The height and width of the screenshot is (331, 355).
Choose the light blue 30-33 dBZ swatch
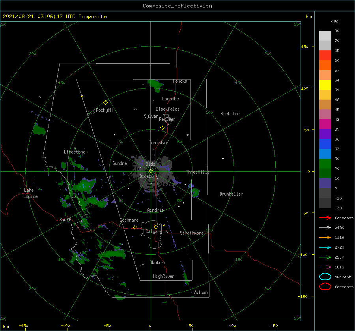coord(325,154)
